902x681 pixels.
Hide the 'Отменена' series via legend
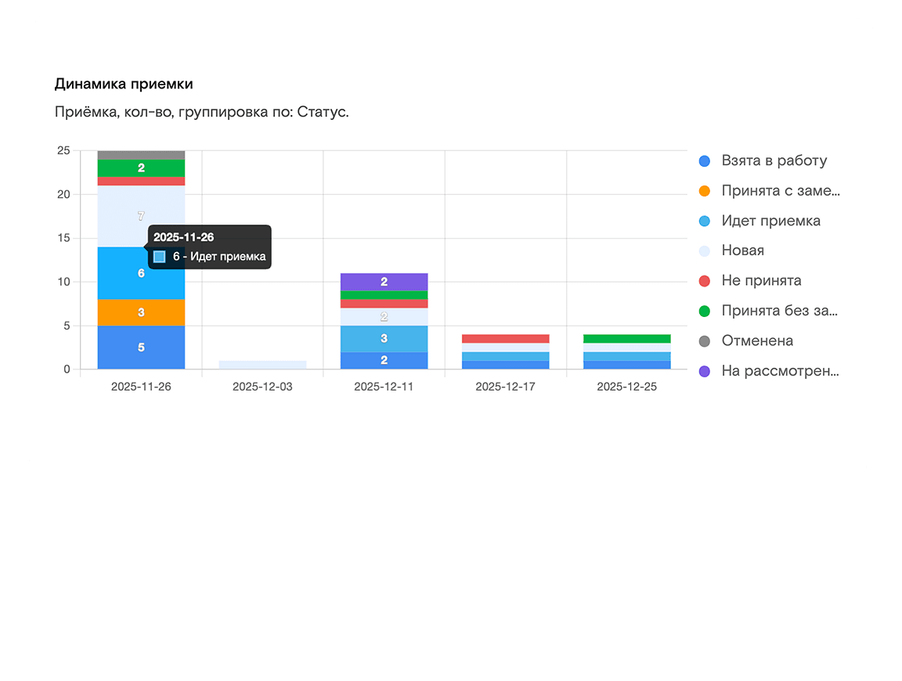pos(756,341)
